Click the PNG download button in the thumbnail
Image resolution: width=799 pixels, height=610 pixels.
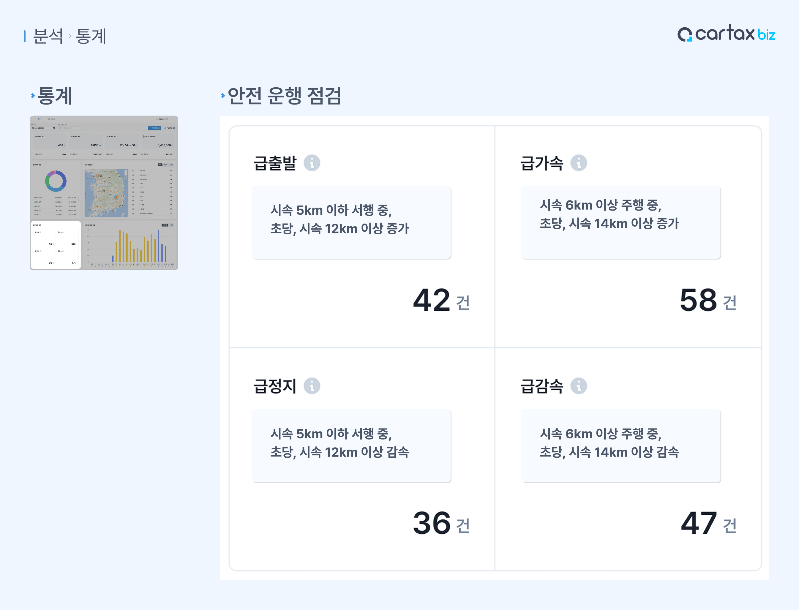170,128
